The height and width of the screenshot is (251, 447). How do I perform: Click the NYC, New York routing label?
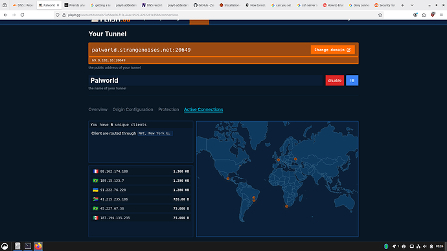click(155, 133)
